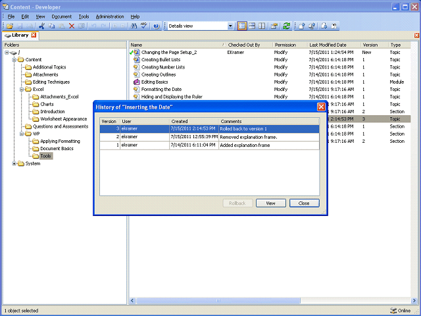Click the red X Delete icon
Image resolution: width=421 pixels, height=316 pixels.
[x=72, y=26]
